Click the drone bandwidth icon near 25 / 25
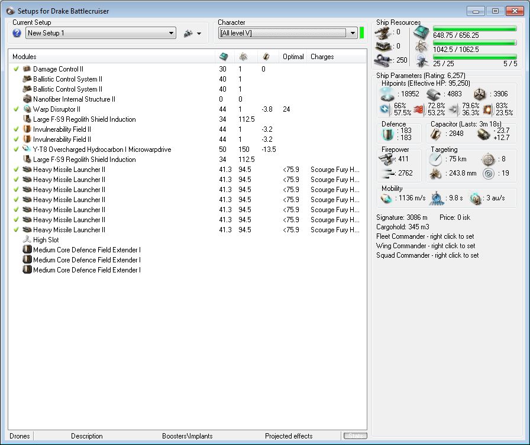Image resolution: width=530 pixels, height=445 pixels. point(421,61)
